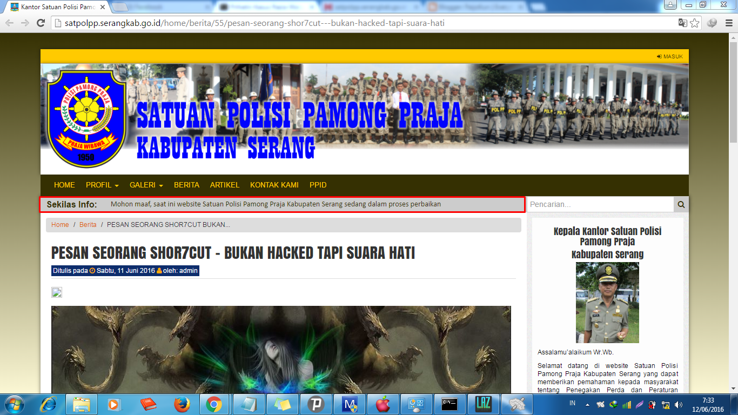Click the IN language indicator
The height and width of the screenshot is (415, 738).
point(572,404)
